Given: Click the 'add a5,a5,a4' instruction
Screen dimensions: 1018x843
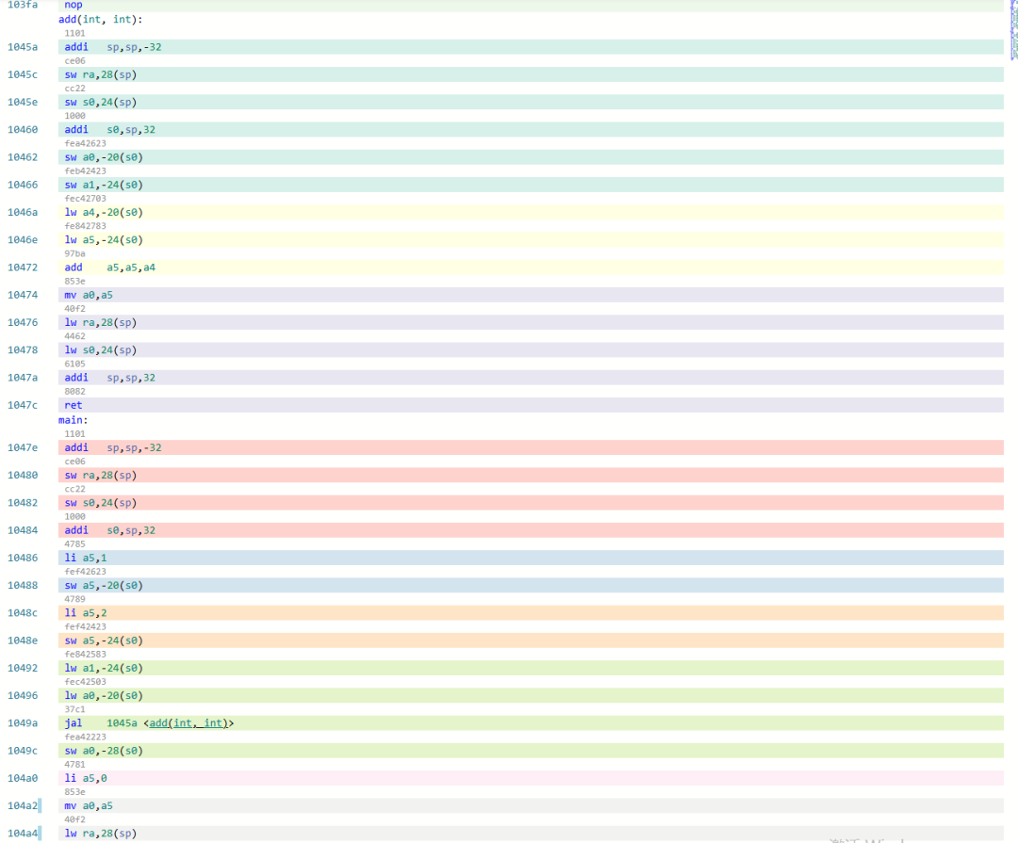Looking at the screenshot, I should 109,267.
